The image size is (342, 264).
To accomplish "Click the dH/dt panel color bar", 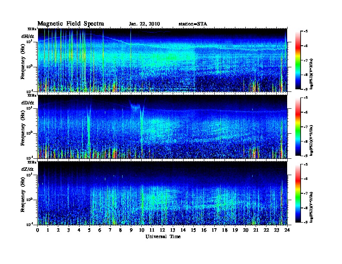I will click(298, 60).
